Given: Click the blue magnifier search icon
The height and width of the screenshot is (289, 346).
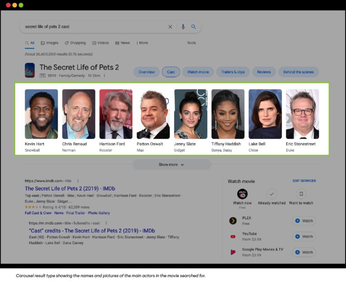Looking at the screenshot, I should (193, 27).
